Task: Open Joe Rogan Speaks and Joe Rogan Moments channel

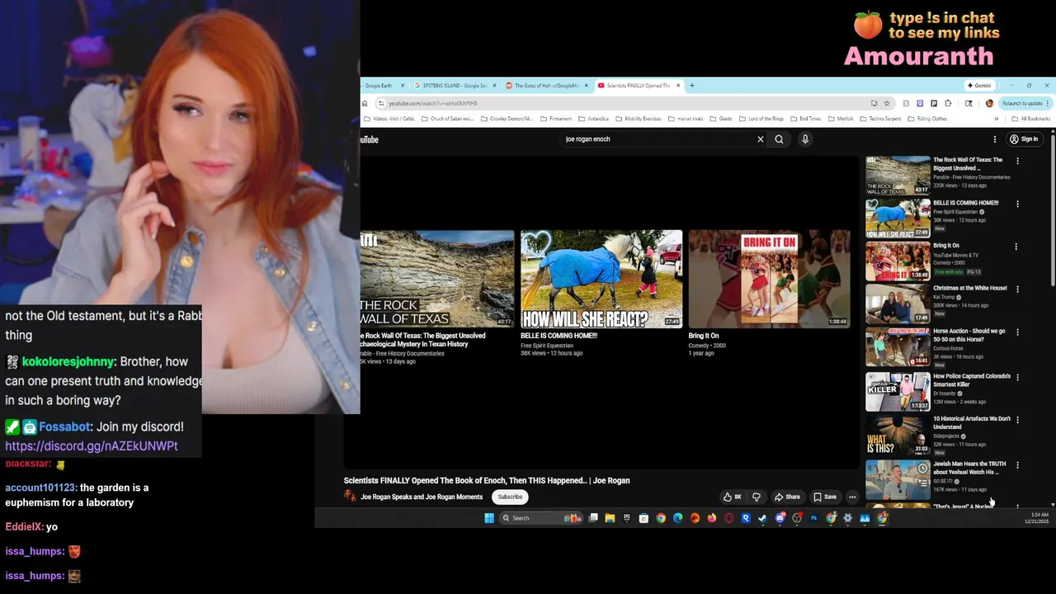Action: point(422,497)
